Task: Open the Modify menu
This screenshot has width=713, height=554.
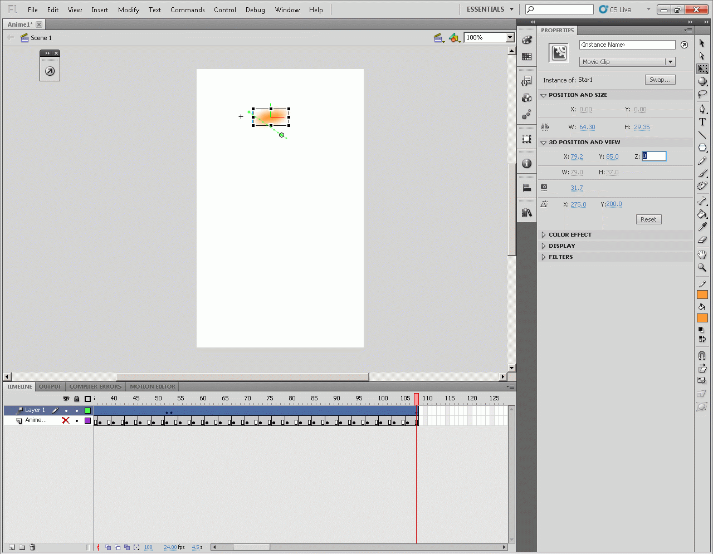Action: tap(128, 10)
